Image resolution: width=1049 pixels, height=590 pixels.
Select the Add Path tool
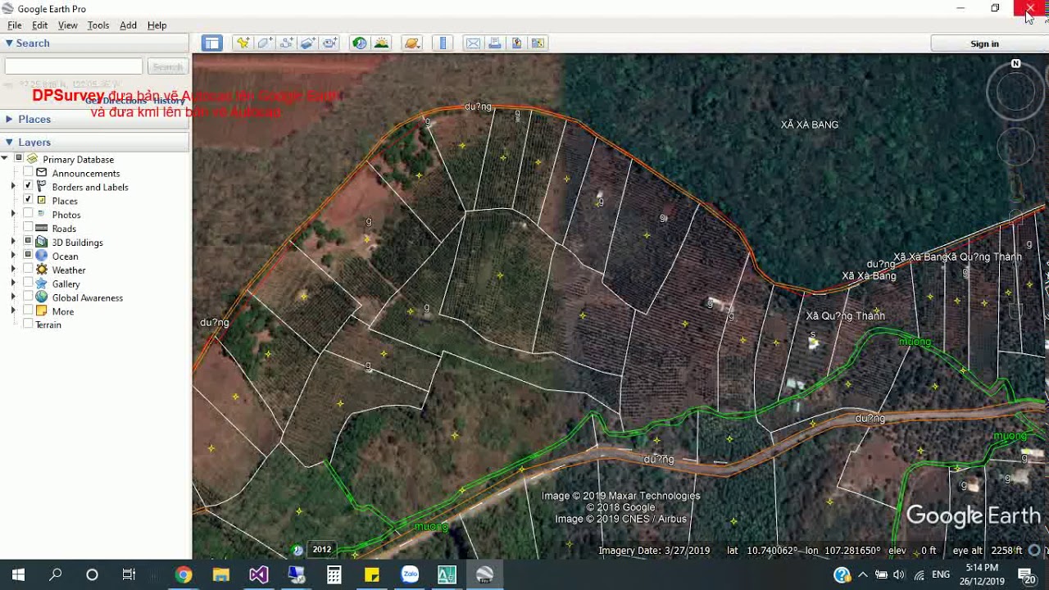click(x=286, y=43)
